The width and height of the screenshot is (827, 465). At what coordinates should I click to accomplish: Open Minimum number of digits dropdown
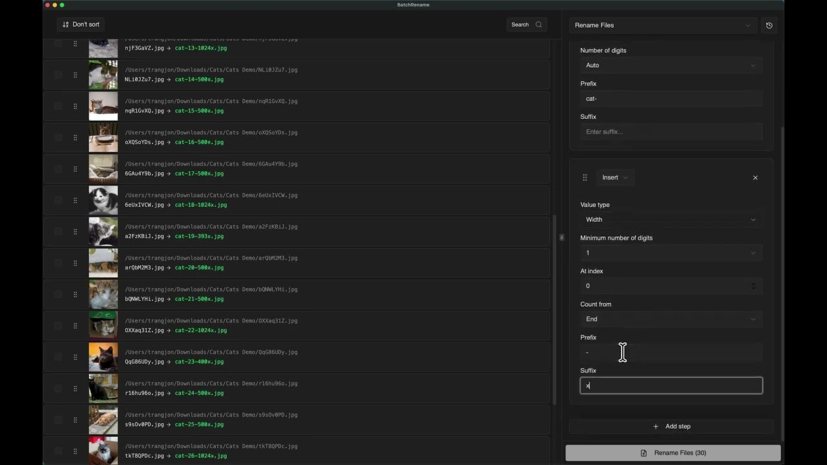pos(671,253)
